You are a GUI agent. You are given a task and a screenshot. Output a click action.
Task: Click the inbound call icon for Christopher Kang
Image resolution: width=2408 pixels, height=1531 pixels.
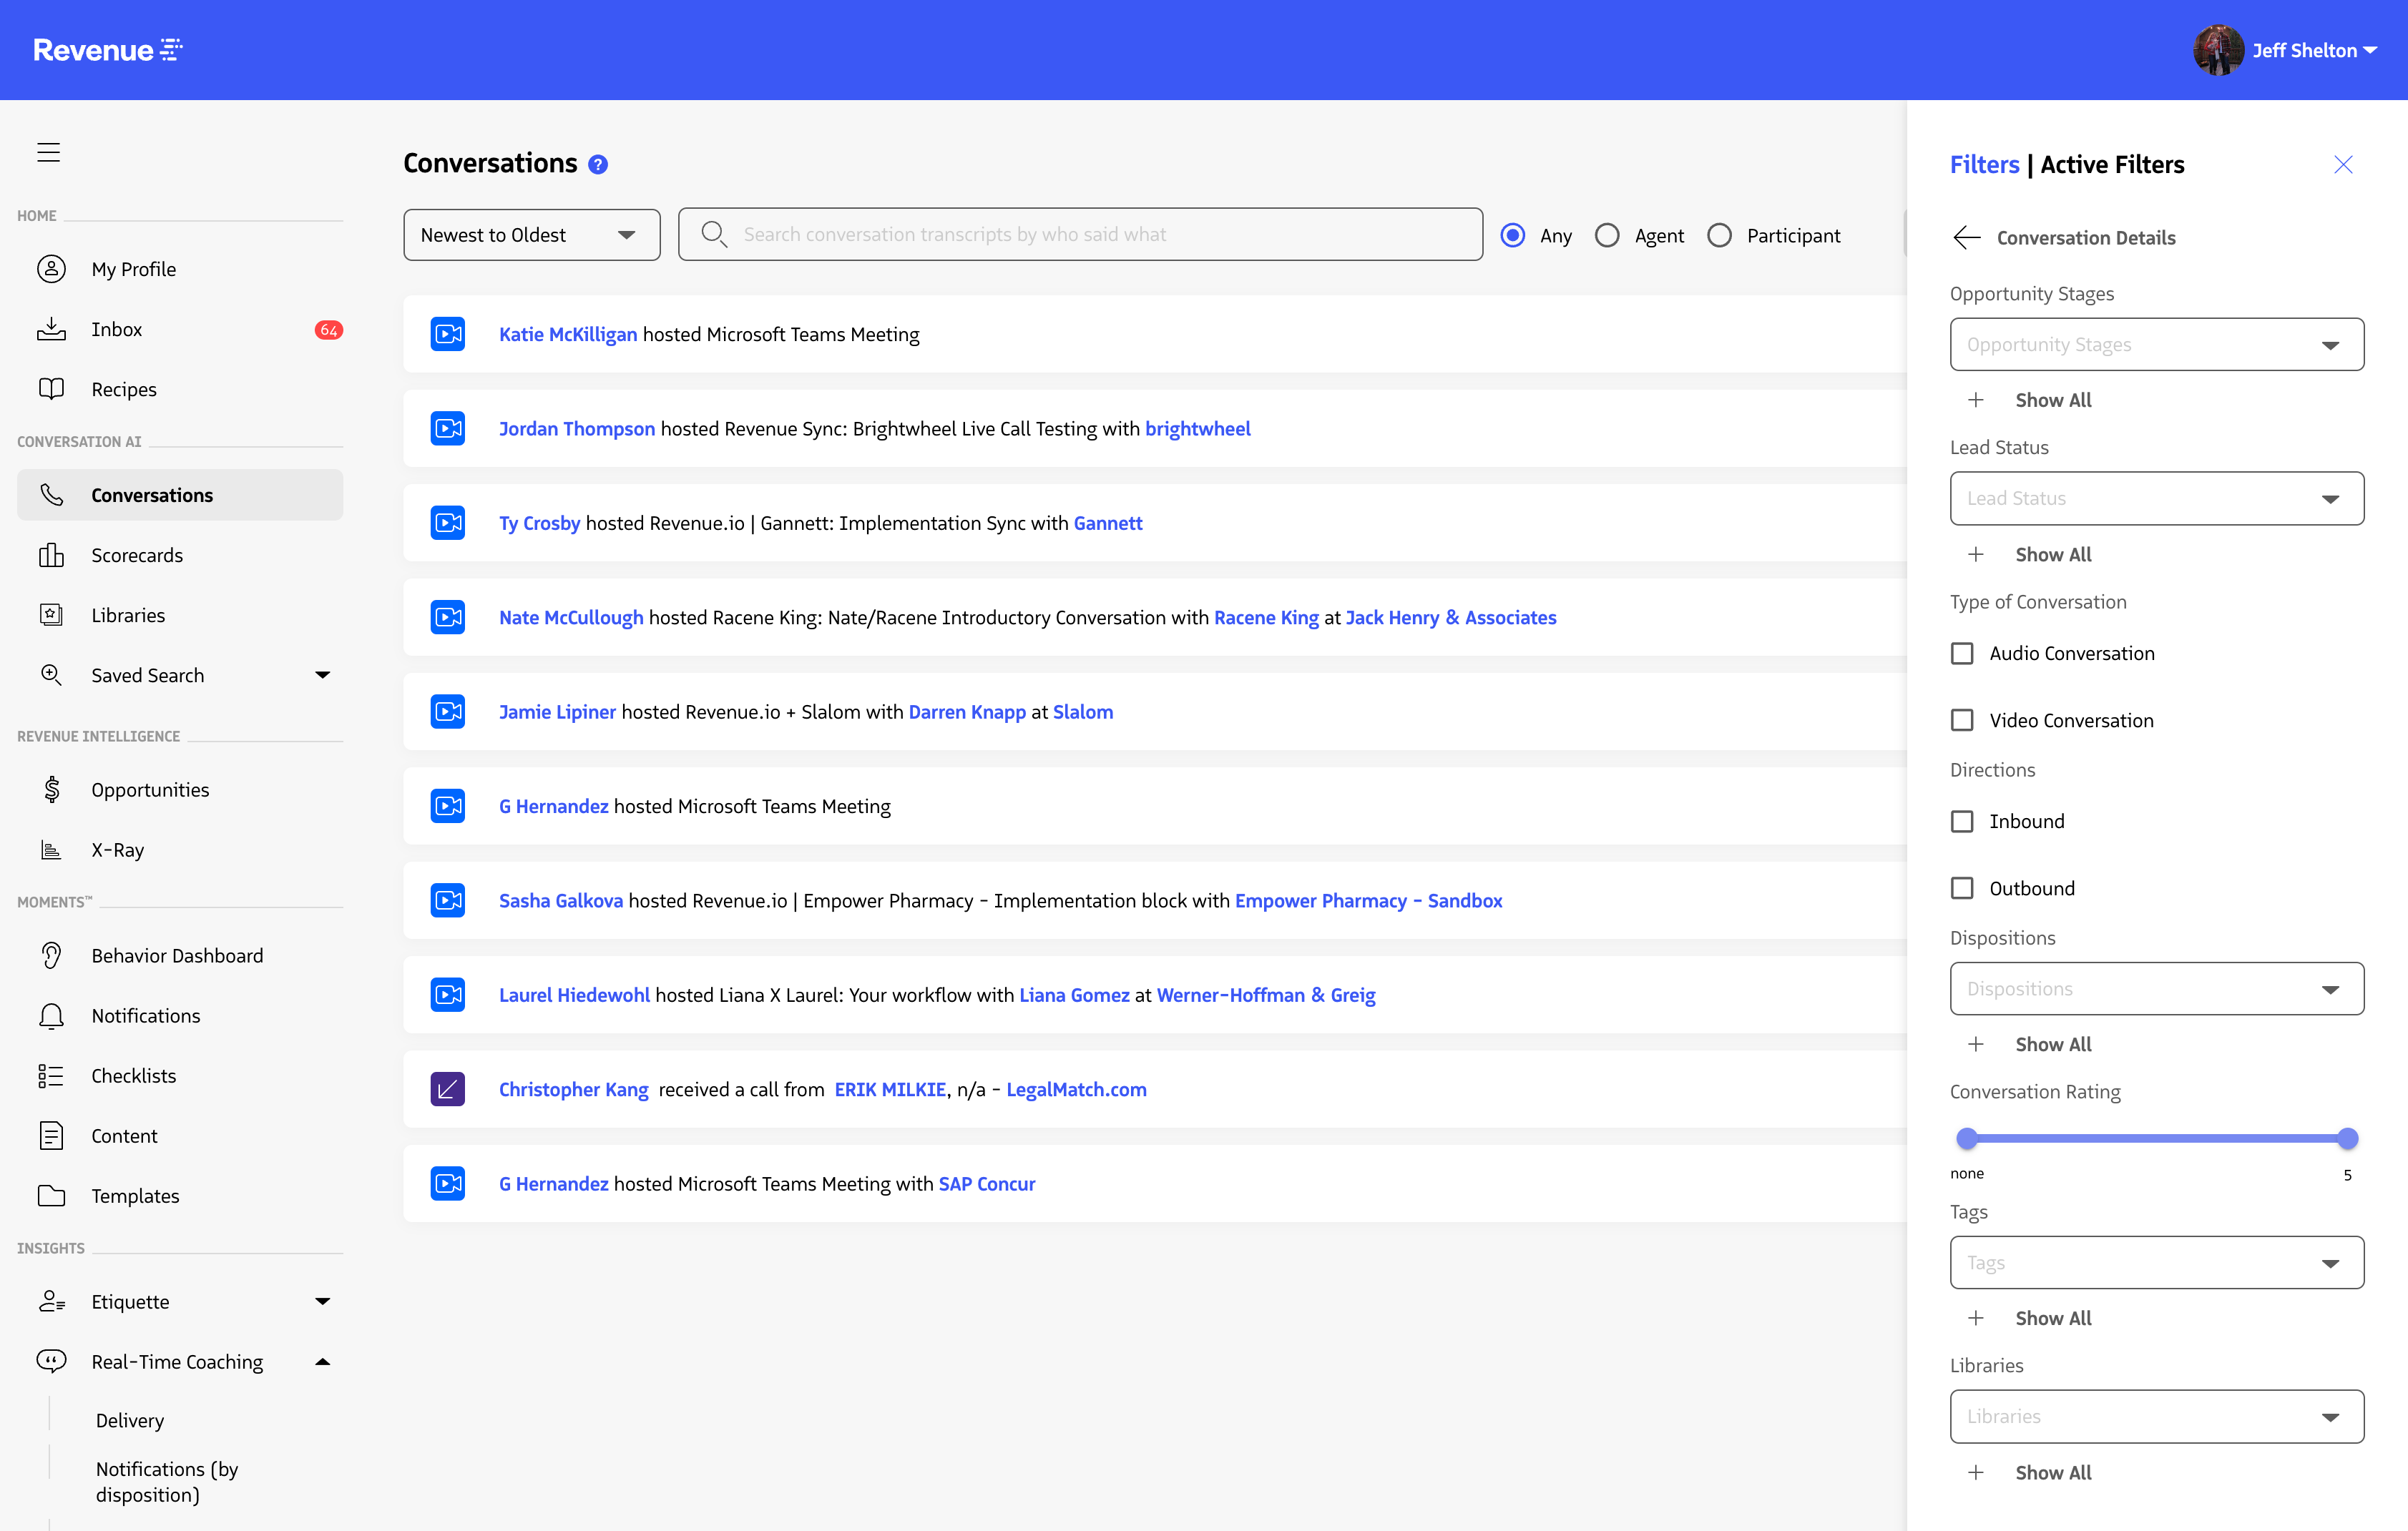point(448,1088)
